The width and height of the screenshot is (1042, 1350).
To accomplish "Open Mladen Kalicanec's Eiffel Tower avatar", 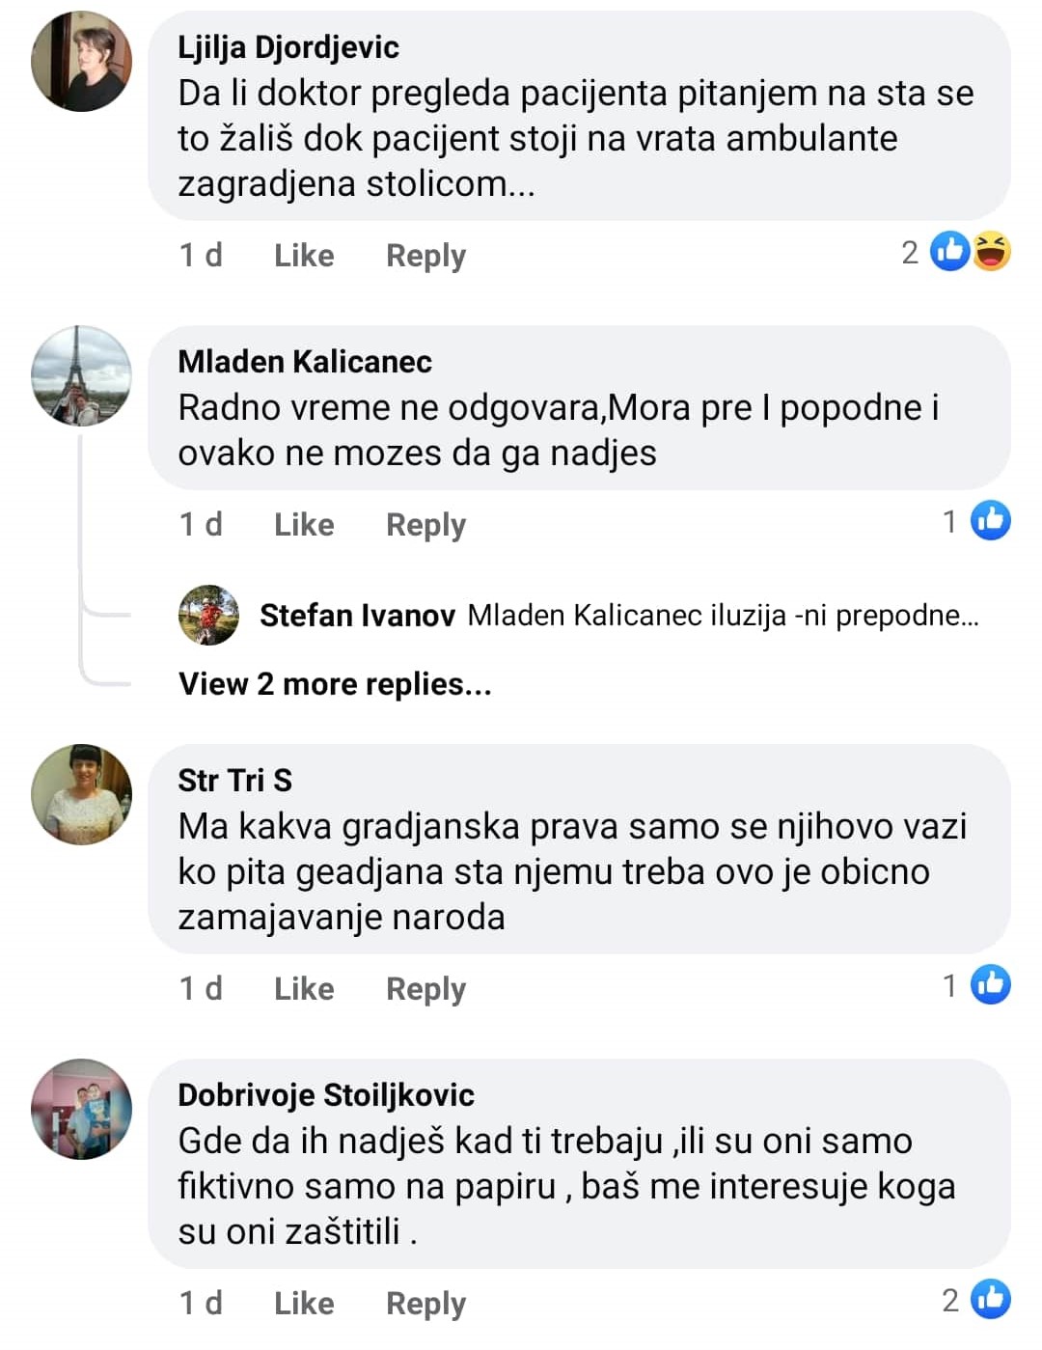I will (82, 376).
